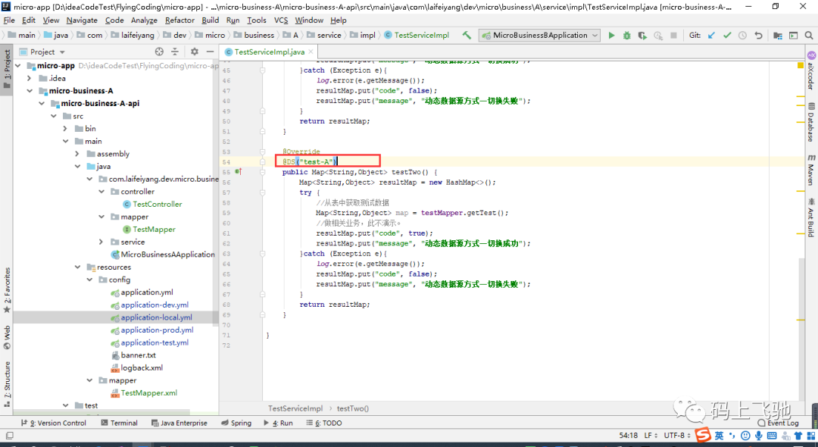Screen dimensions: 818x447
Task: Toggle Favorites side tab
Action: tap(7, 290)
